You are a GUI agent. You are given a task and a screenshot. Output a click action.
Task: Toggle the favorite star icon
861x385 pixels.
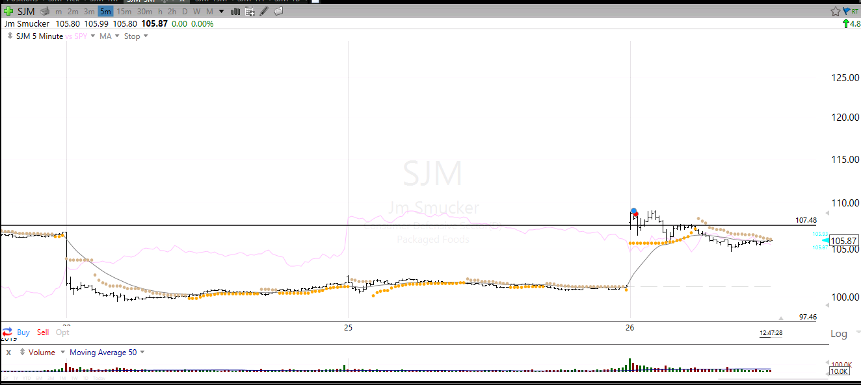coord(836,11)
